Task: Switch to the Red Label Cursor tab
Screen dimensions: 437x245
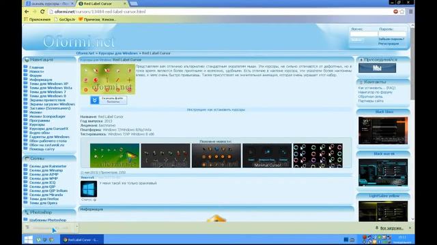Action: point(102,3)
